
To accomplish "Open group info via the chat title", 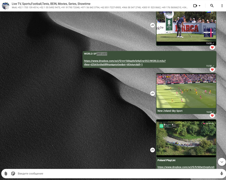I will point(51,4).
